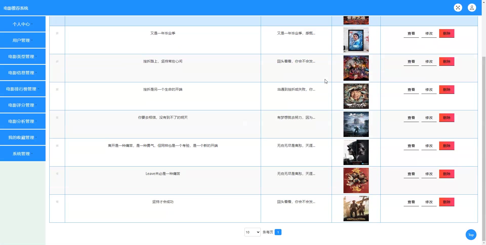The image size is (486, 245).
Task: Expand the 系统管理 sidebar menu
Action: point(23,154)
